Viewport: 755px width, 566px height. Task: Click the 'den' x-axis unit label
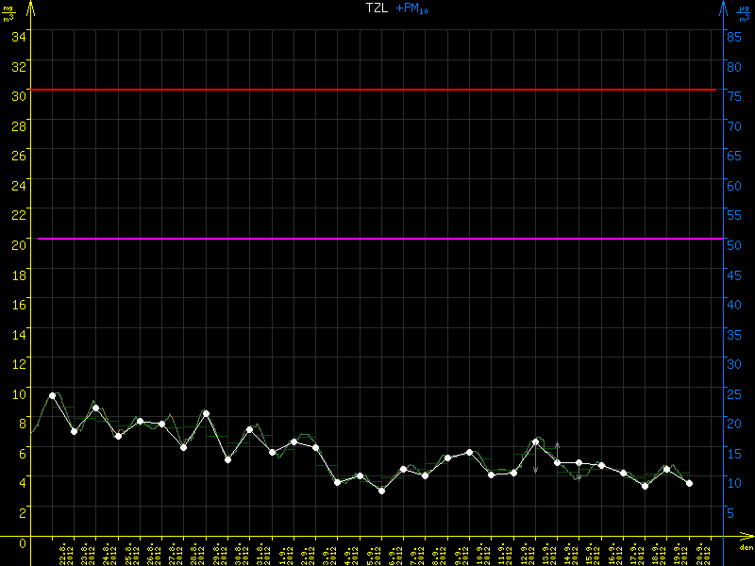pos(746,548)
